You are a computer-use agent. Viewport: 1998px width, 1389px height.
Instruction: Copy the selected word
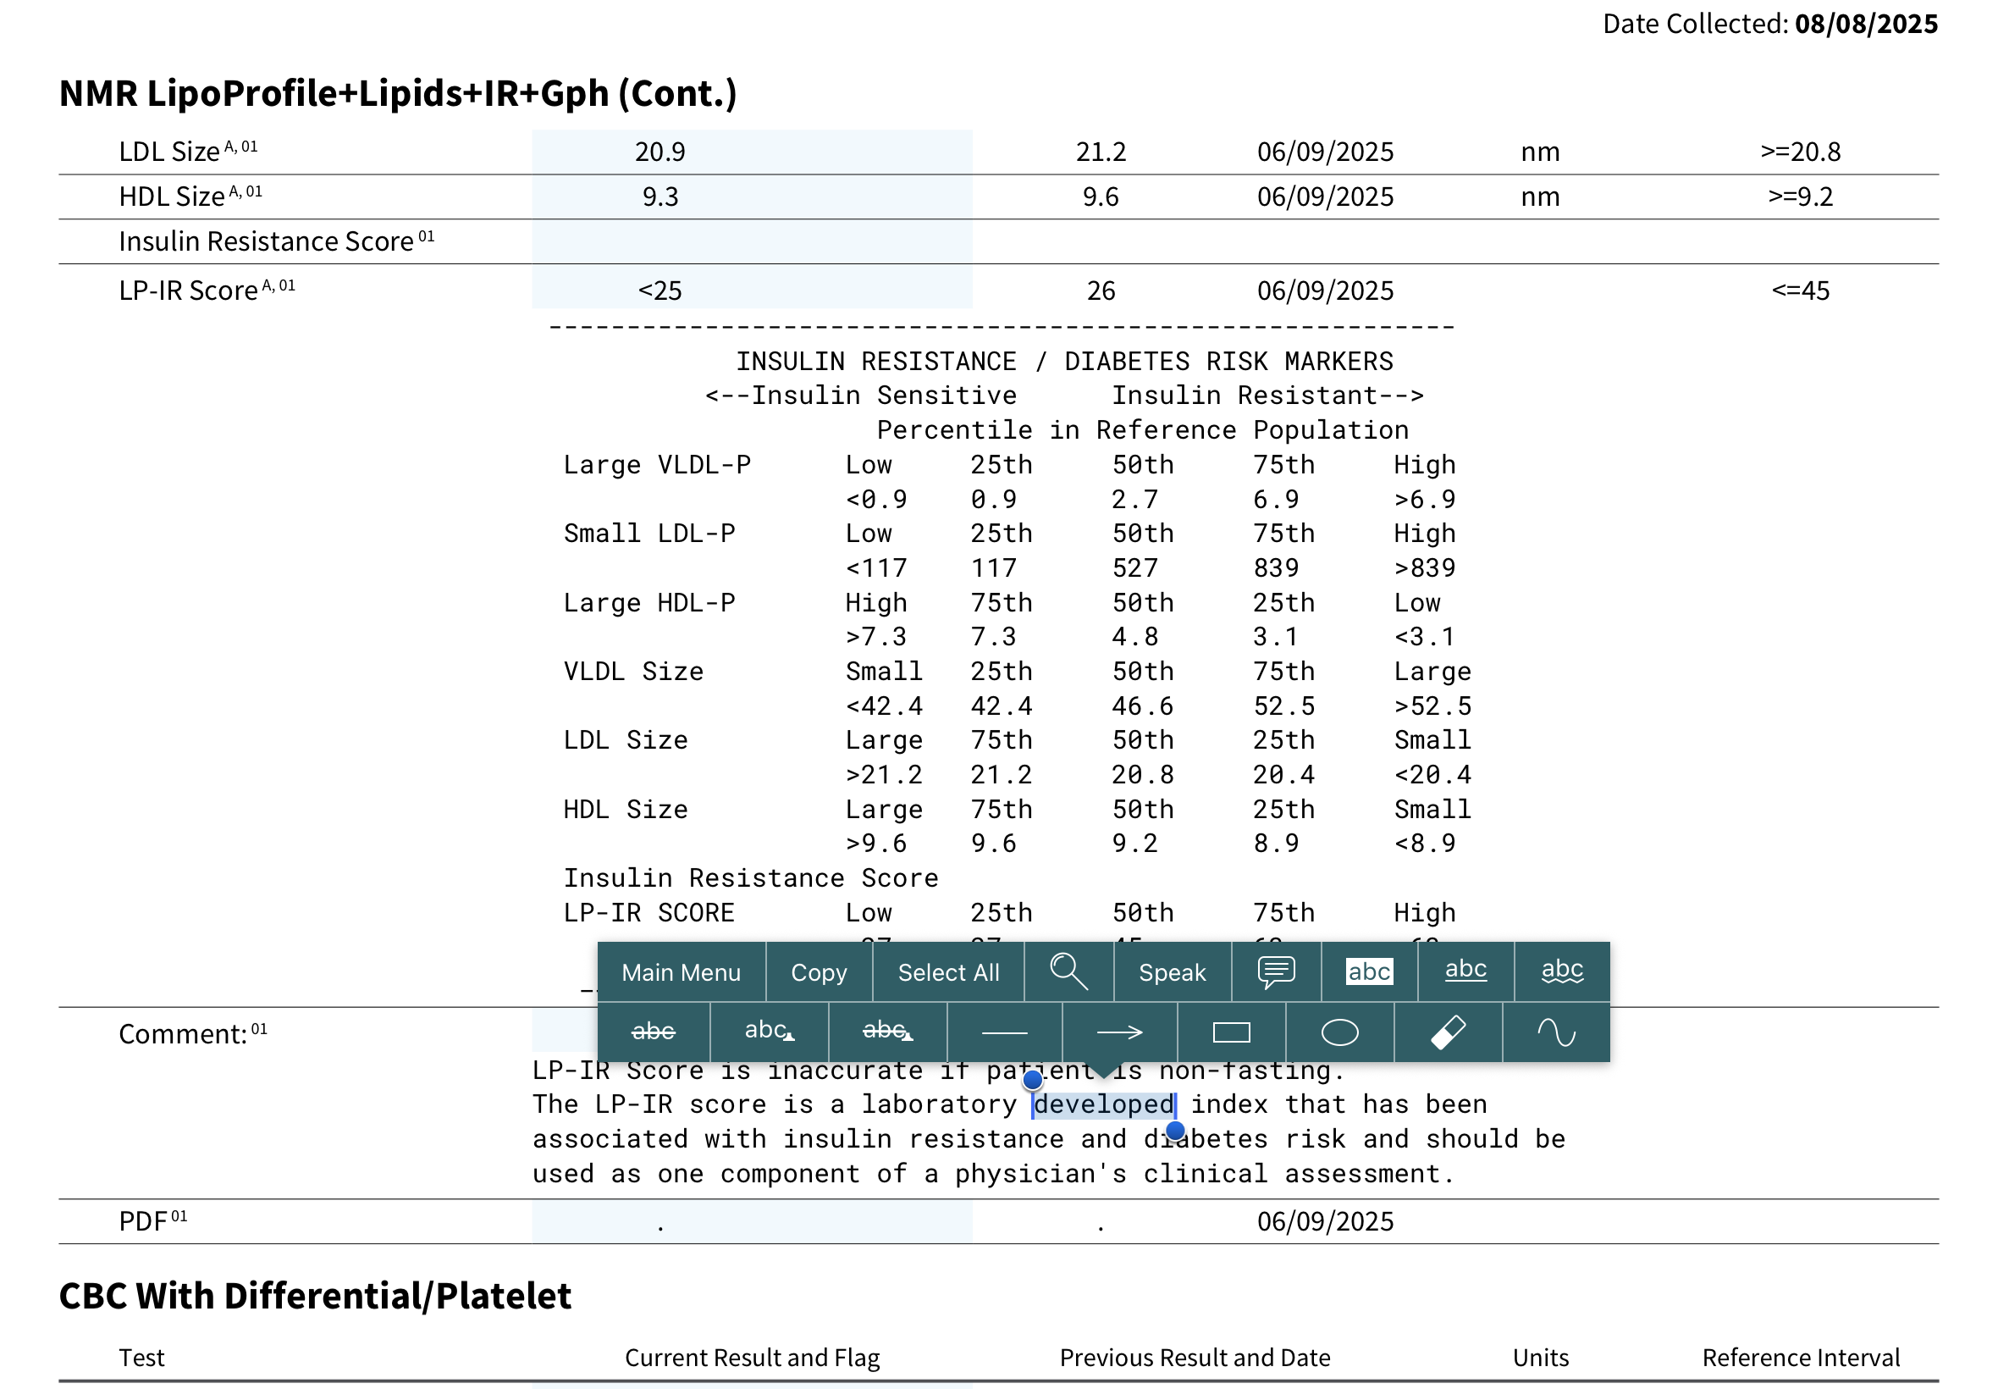click(819, 972)
